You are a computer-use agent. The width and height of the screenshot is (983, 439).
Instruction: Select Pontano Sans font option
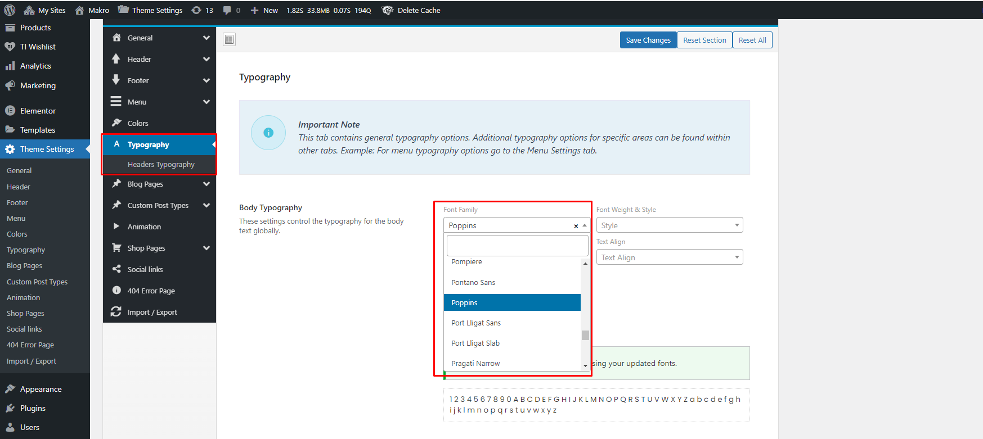pyautogui.click(x=512, y=282)
